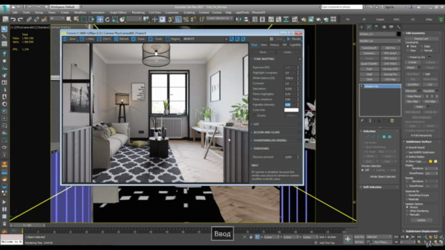
Task: Collapse the Soft Selection rollout
Action: [x=379, y=187]
